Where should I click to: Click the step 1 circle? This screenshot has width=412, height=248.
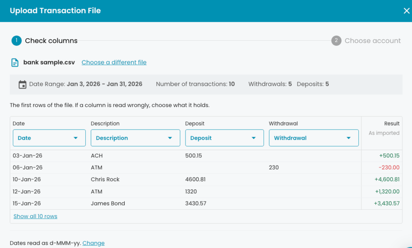[16, 41]
